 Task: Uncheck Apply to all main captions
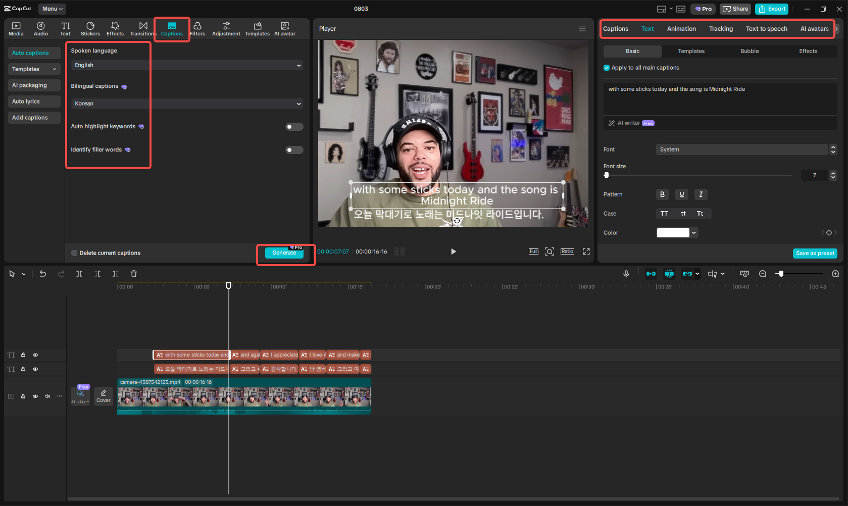pos(606,67)
